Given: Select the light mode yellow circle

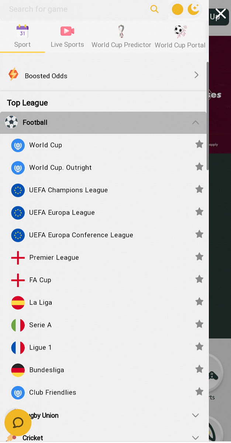Looking at the screenshot, I should (x=177, y=9).
